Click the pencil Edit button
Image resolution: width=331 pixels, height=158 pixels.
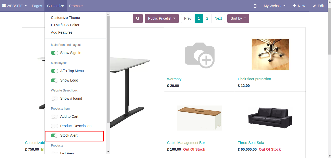(318, 6)
